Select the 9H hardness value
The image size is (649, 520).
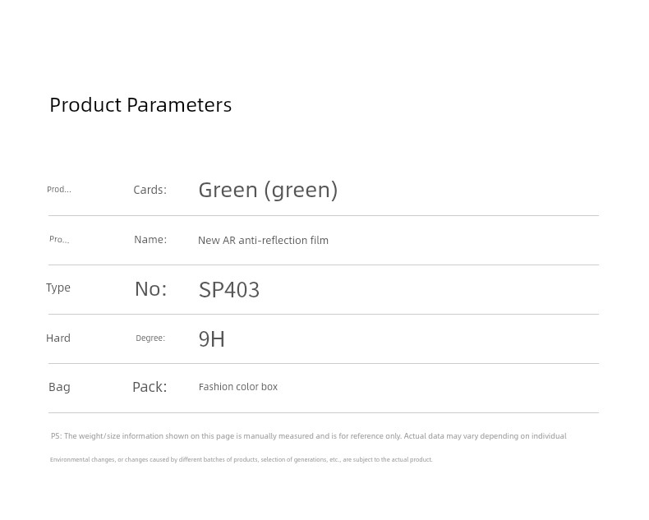[x=211, y=339]
